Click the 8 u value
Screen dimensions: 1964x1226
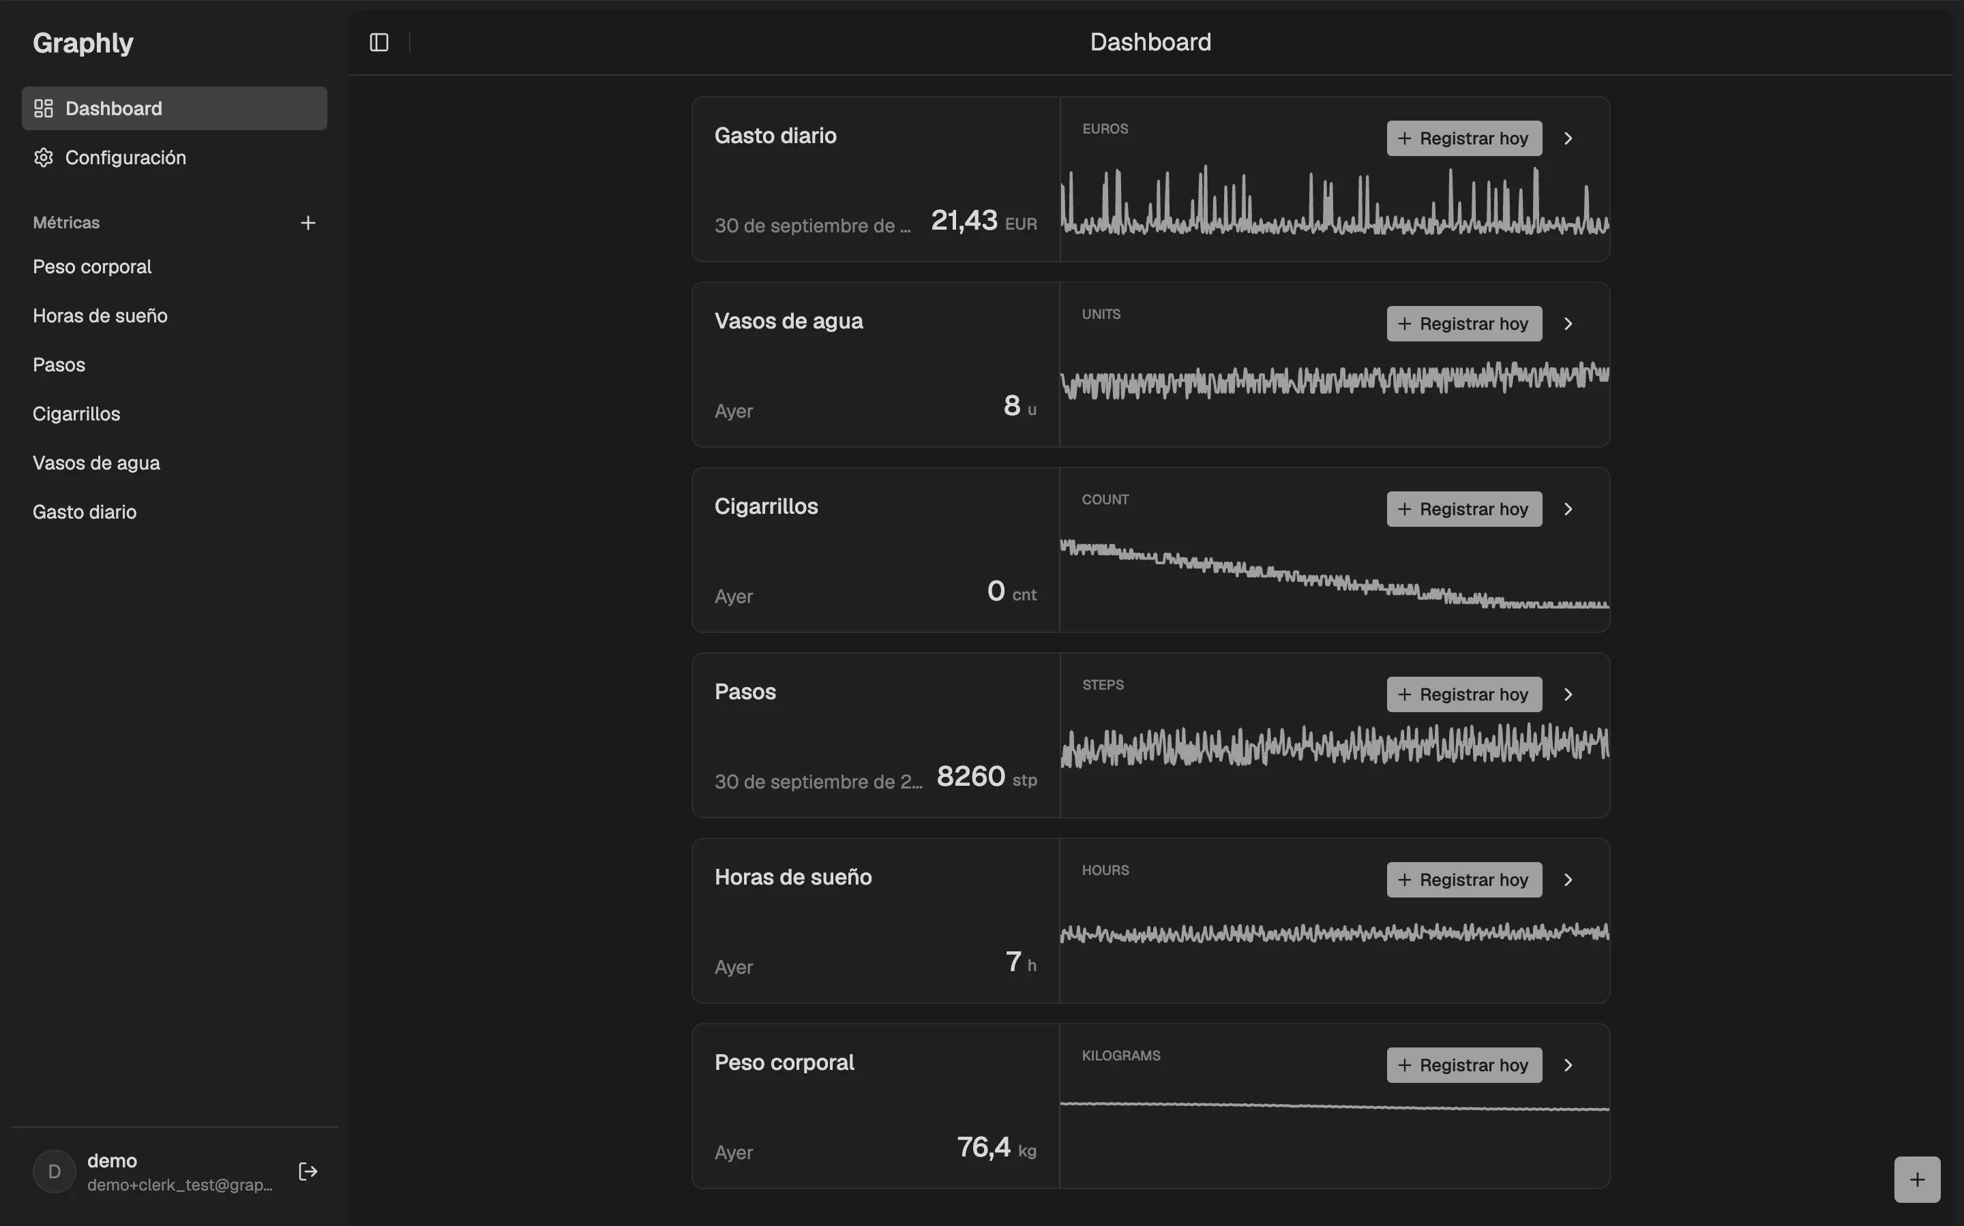1020,405
